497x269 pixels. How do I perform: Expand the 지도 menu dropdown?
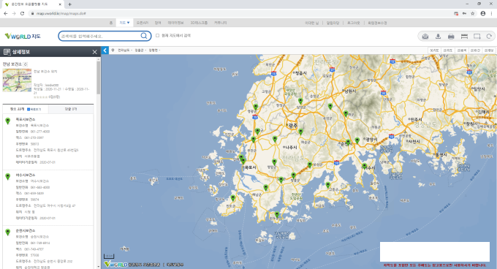[124, 23]
